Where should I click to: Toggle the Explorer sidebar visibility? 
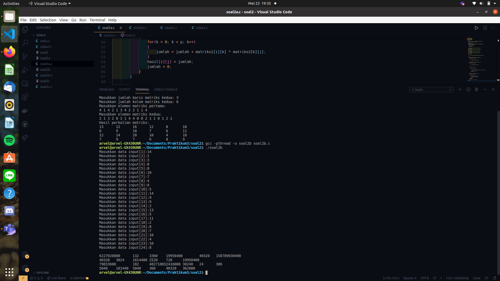25,29
